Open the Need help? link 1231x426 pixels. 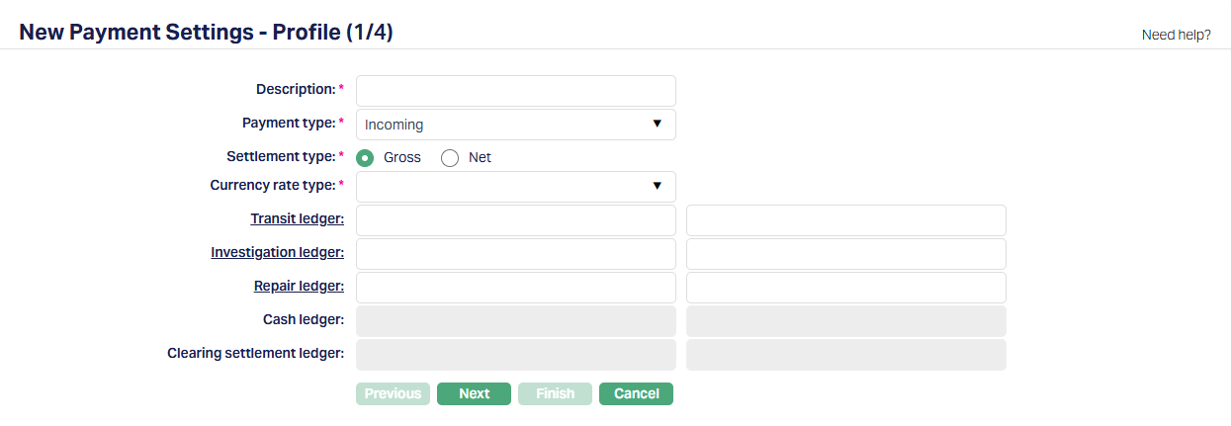coord(1176,35)
